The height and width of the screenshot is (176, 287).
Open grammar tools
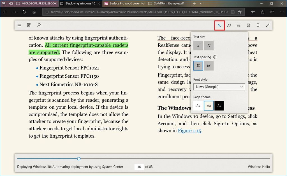tap(239, 25)
